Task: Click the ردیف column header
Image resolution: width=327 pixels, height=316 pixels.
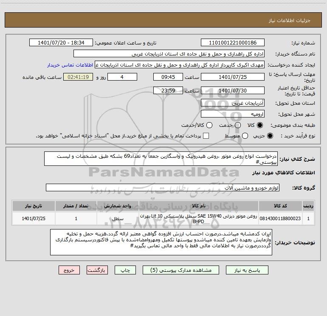Action: pyautogui.click(x=308, y=206)
